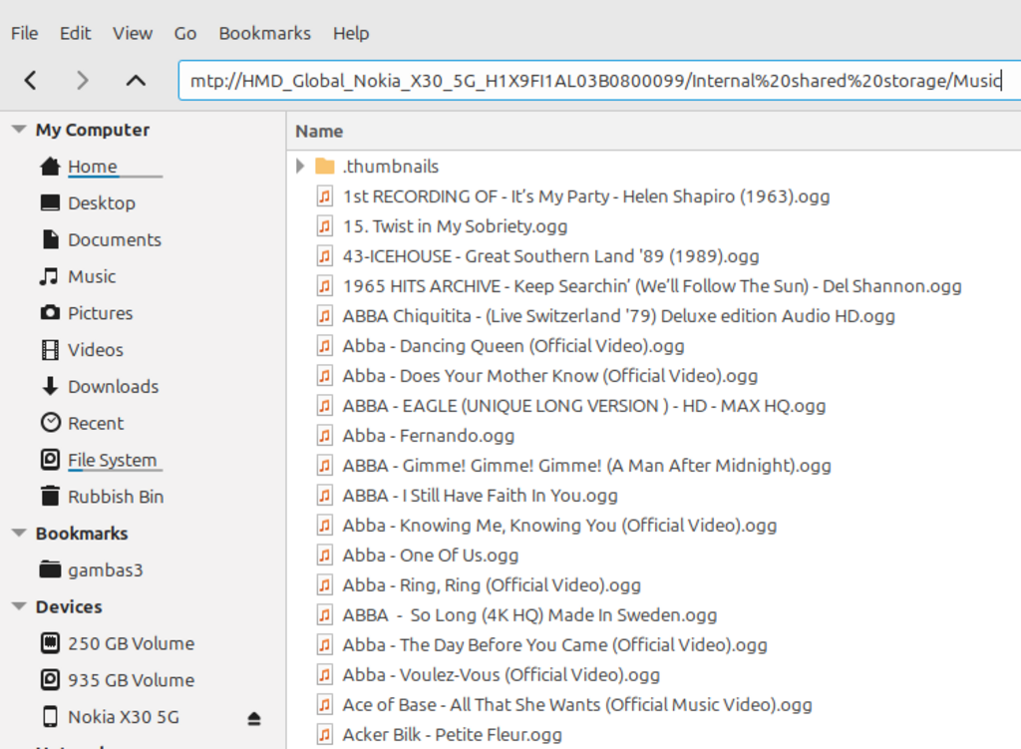
Task: Select "ABBA Chiquitita - (Live Switzerland '79)" file
Action: 618,316
